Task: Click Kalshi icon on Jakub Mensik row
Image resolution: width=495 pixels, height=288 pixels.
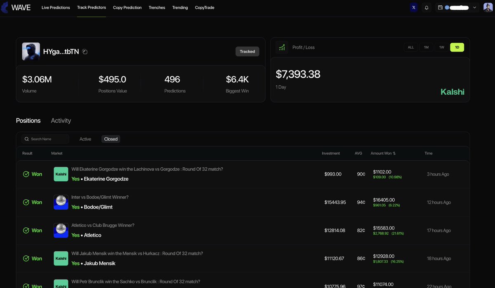Action: tap(61, 258)
